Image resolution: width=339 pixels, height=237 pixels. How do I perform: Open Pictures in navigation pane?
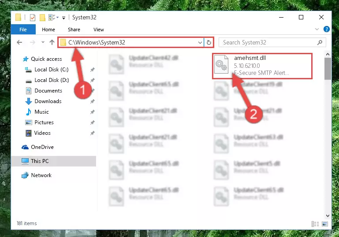tap(44, 122)
